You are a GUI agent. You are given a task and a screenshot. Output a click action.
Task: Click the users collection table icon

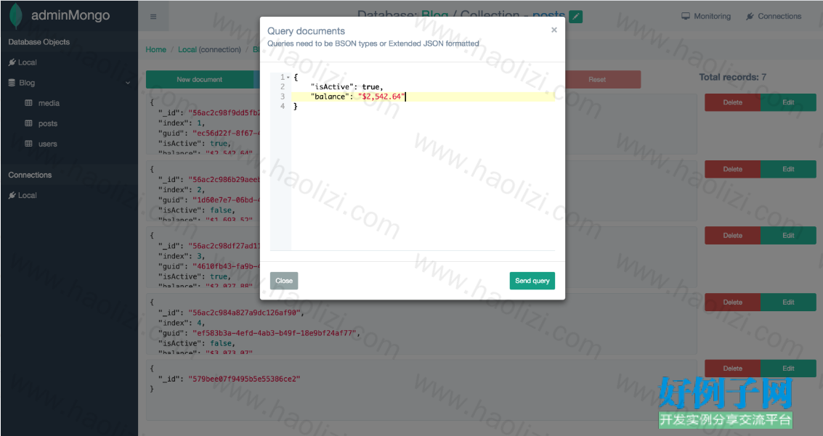(x=29, y=144)
